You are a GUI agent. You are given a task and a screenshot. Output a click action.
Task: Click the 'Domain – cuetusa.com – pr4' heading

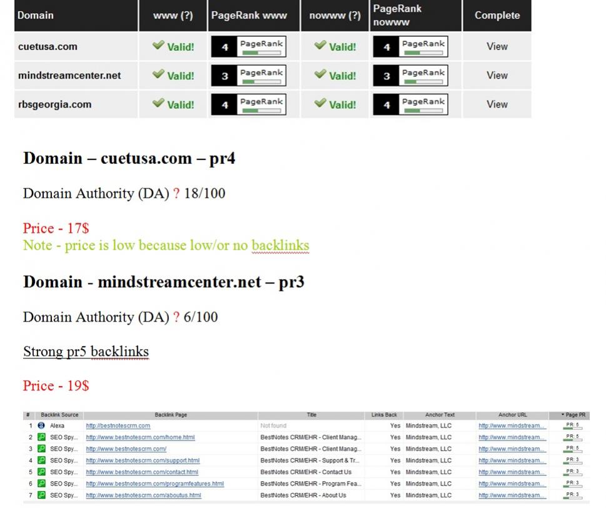tap(129, 158)
